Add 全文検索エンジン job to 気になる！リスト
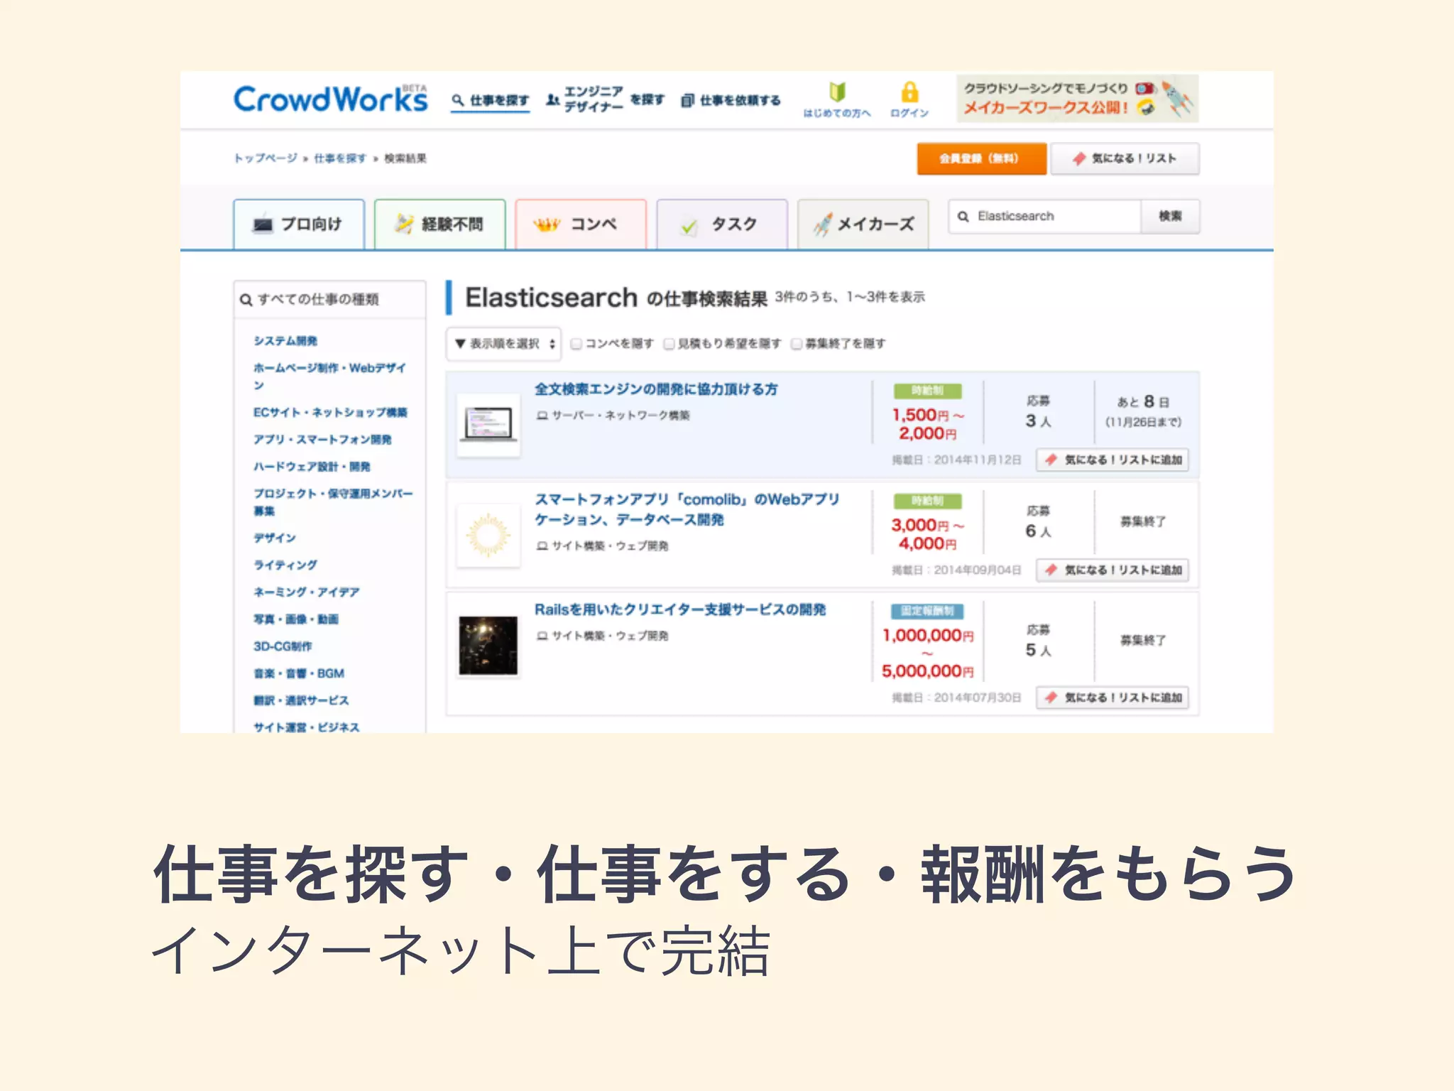 [1113, 460]
